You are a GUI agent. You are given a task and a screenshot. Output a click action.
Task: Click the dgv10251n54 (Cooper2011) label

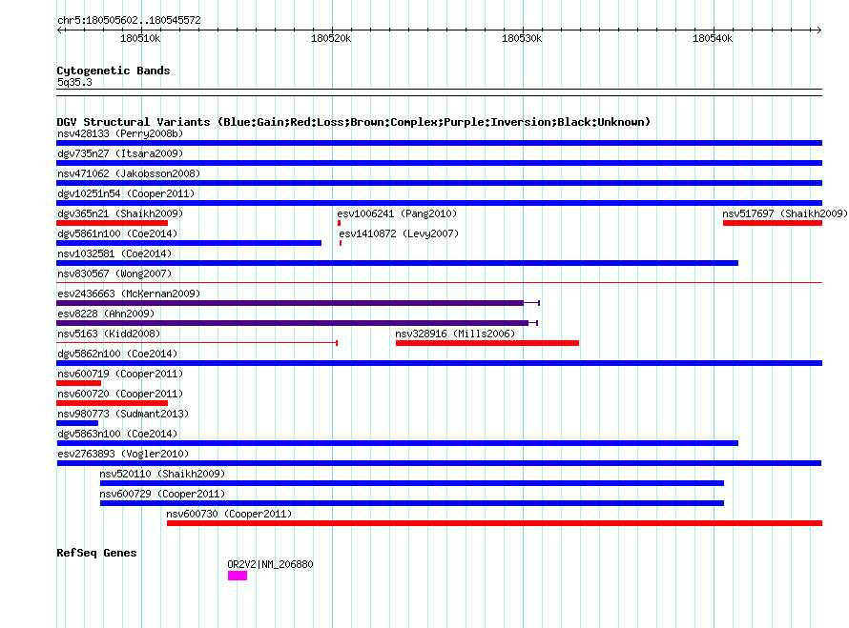(126, 193)
